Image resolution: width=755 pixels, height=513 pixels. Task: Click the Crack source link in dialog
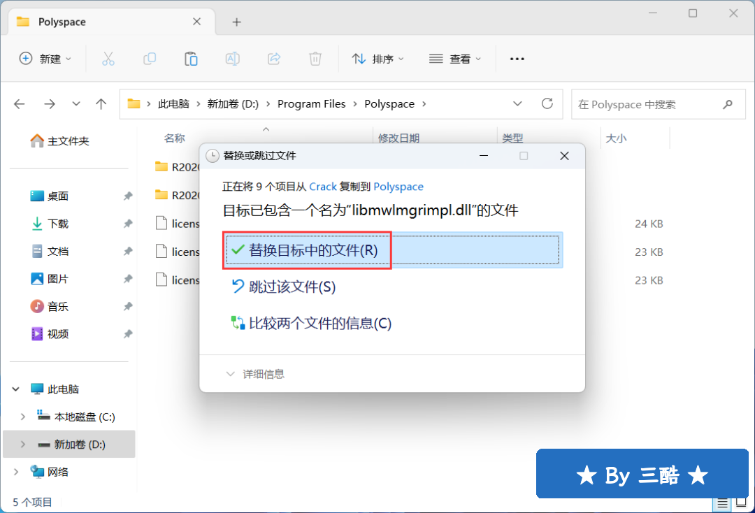click(x=323, y=187)
